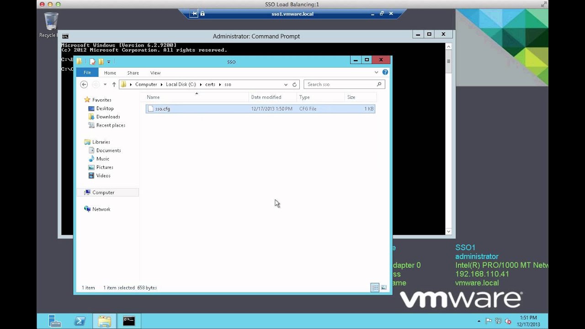The image size is (585, 329).
Task: Select Desktop in the navigation pane
Action: tap(105, 108)
